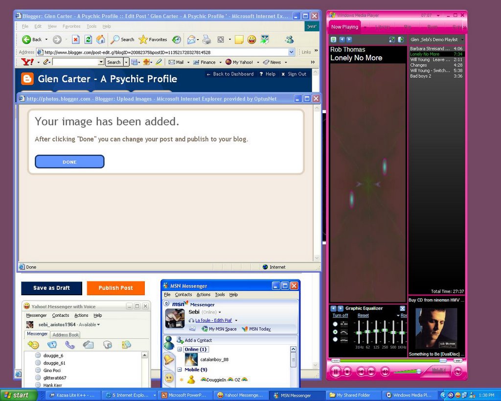Stop playback in Windows Media Player
This screenshot has height=401, width=501.
(x=347, y=372)
